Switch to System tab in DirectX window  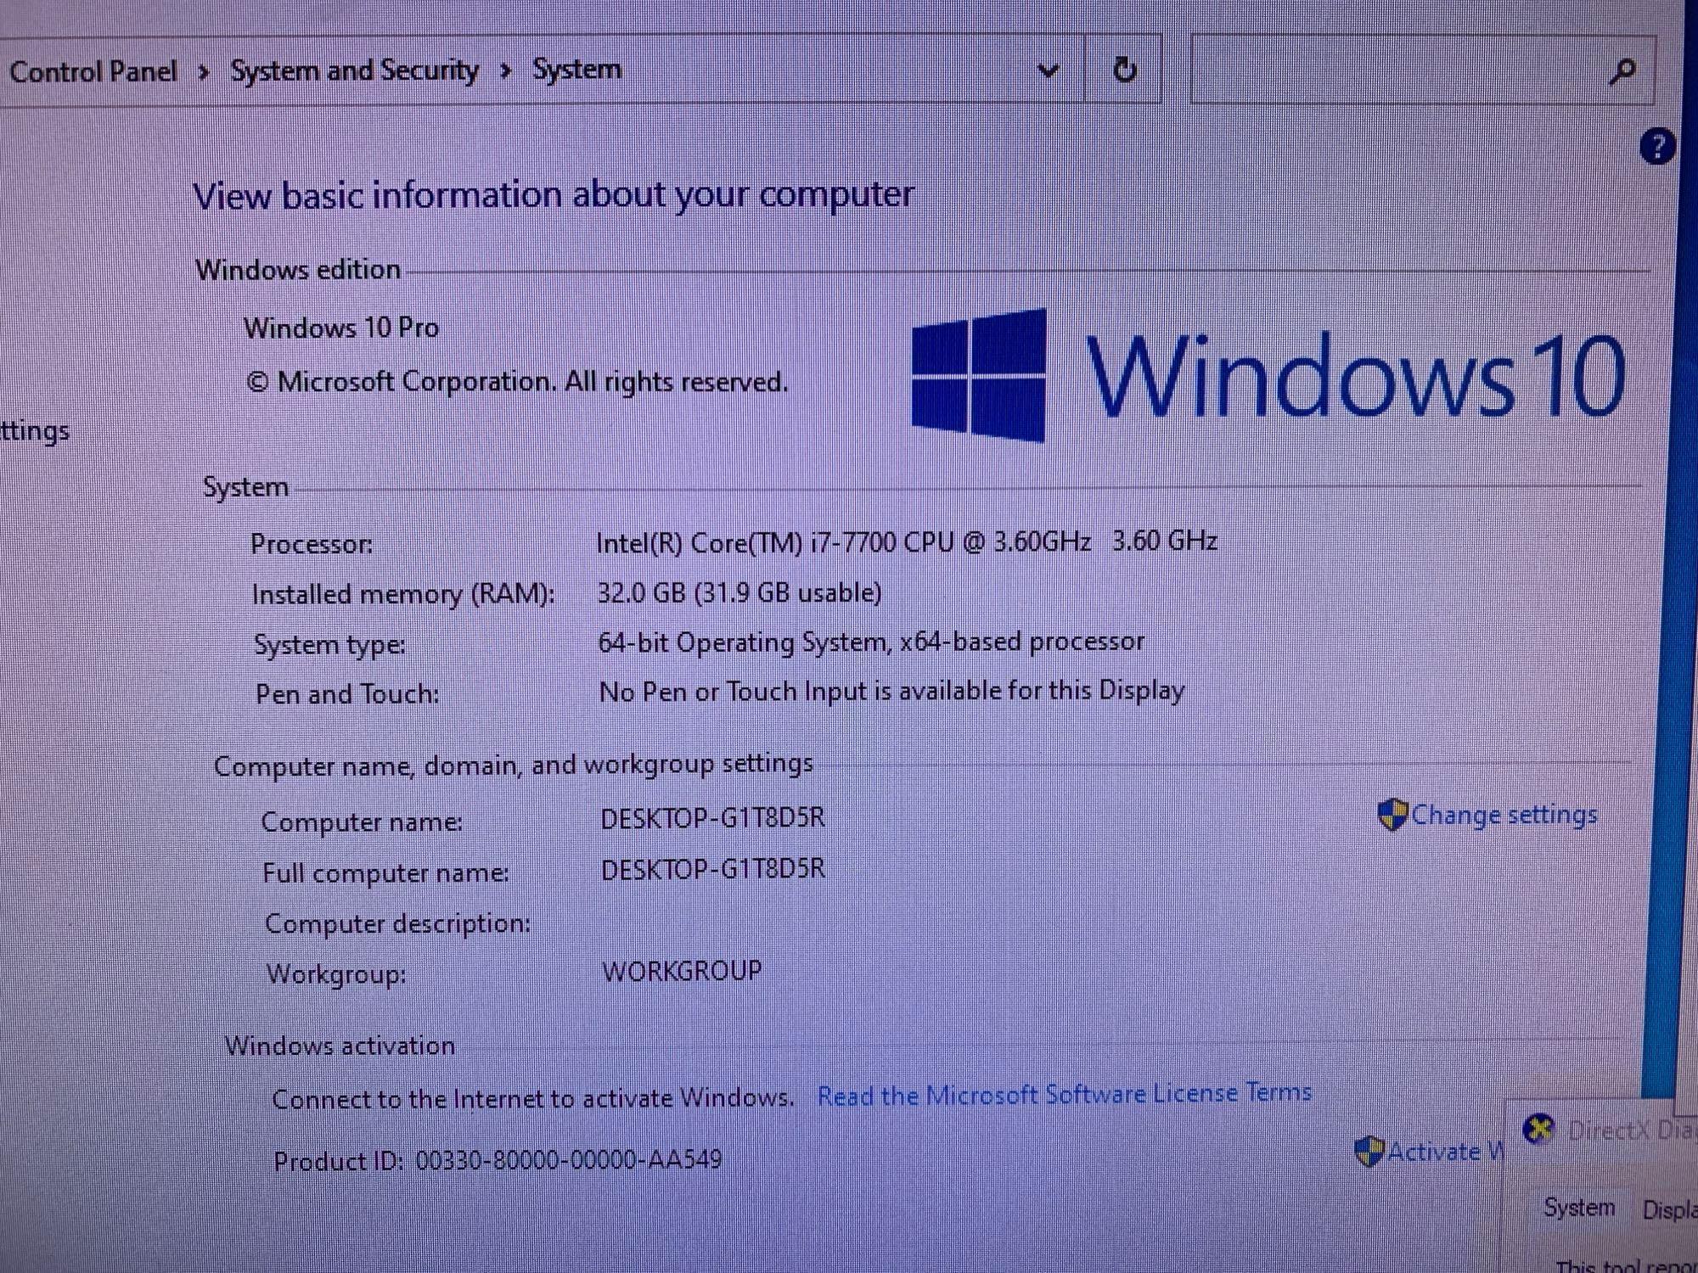point(1579,1207)
